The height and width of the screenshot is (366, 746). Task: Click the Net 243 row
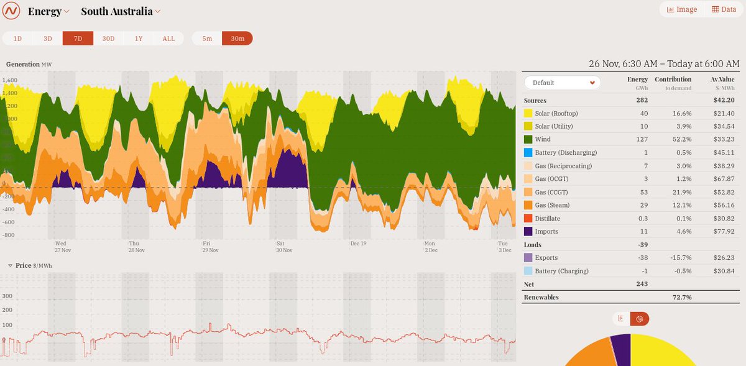point(630,283)
